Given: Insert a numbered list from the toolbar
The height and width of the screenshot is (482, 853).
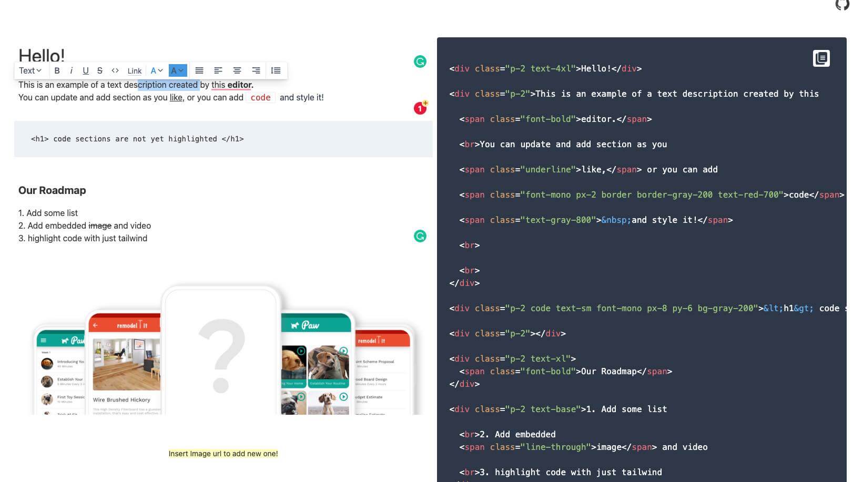Looking at the screenshot, I should [x=276, y=70].
